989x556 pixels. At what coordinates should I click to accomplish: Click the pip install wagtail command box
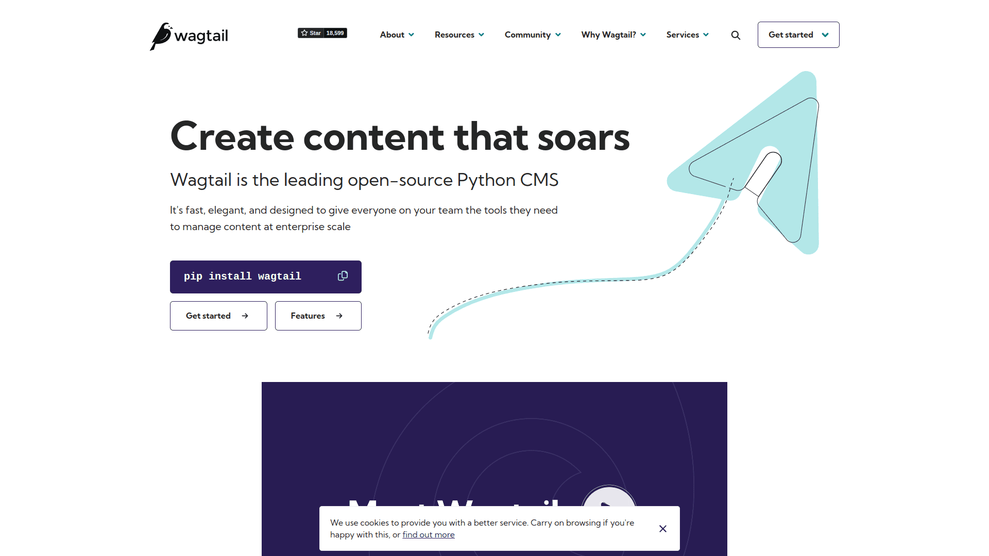(265, 276)
